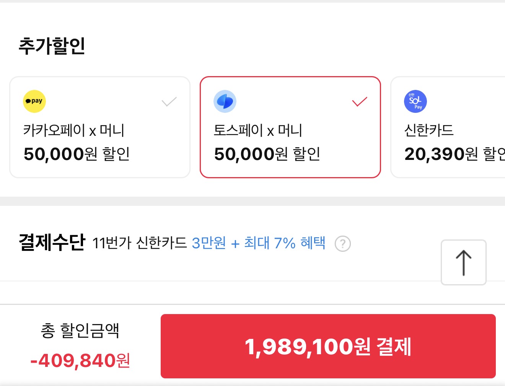Select the 신한카드 discount option label
The image size is (505, 386).
pos(429,130)
